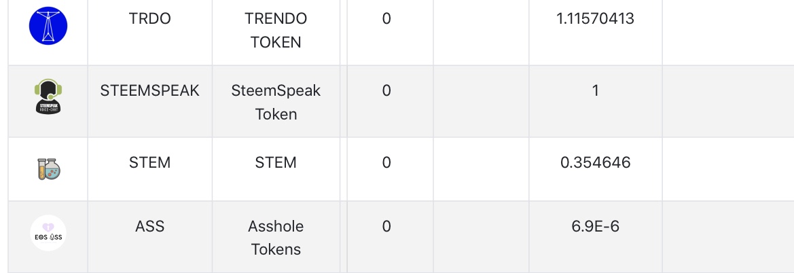The height and width of the screenshot is (273, 794).
Task: Click the 6.9E-6 value
Action: [x=595, y=226]
